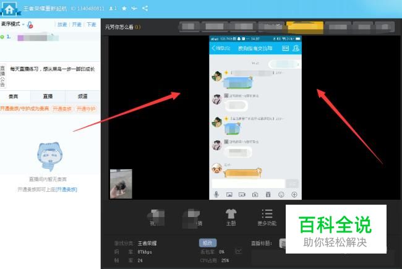Image resolution: width=402 pixels, height=269 pixels.
Task: Open the 麦序模式 dropdown
Action: point(12,24)
